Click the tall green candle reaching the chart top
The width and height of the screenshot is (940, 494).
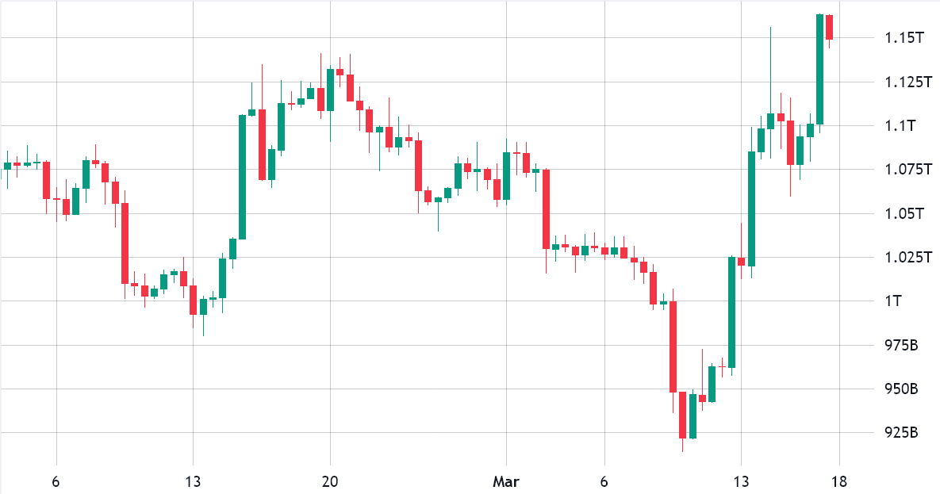819,69
